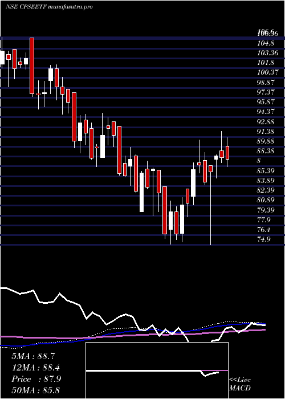
Task: Click the 103.36 price axis label
Action: pos(268,53)
